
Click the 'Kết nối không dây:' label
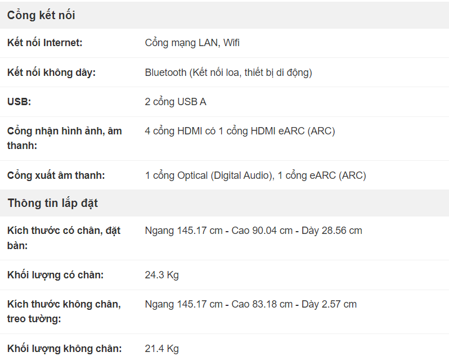click(52, 73)
